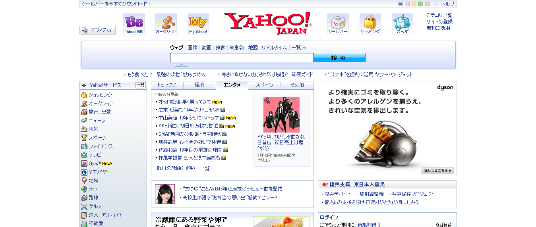Viewport: 536px width, 227px height.
Task: Click sidebar 旅行、出張 suitcase icon
Action: click(x=84, y=112)
